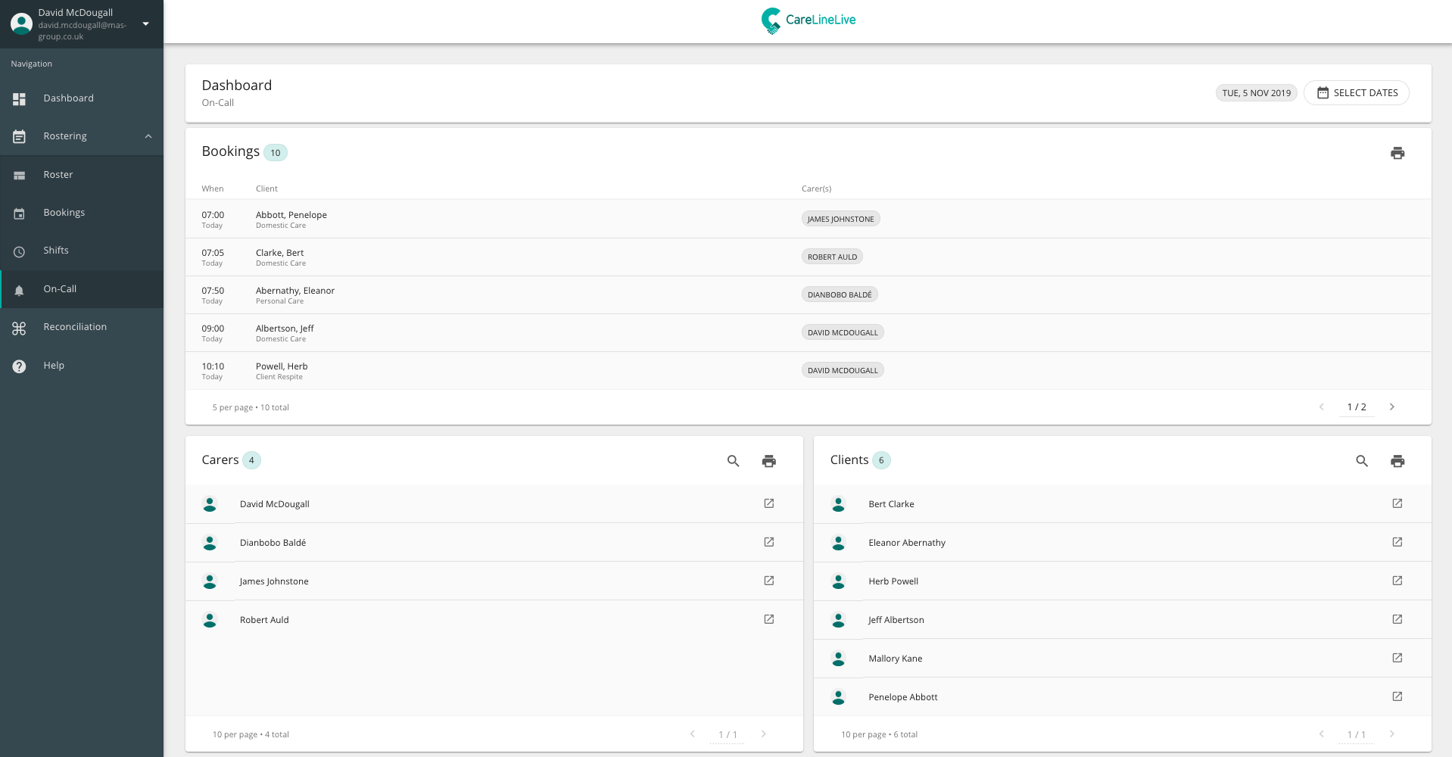
Task: Click DAVID MCDOUGALL chip in Albertson booking
Action: pos(843,332)
